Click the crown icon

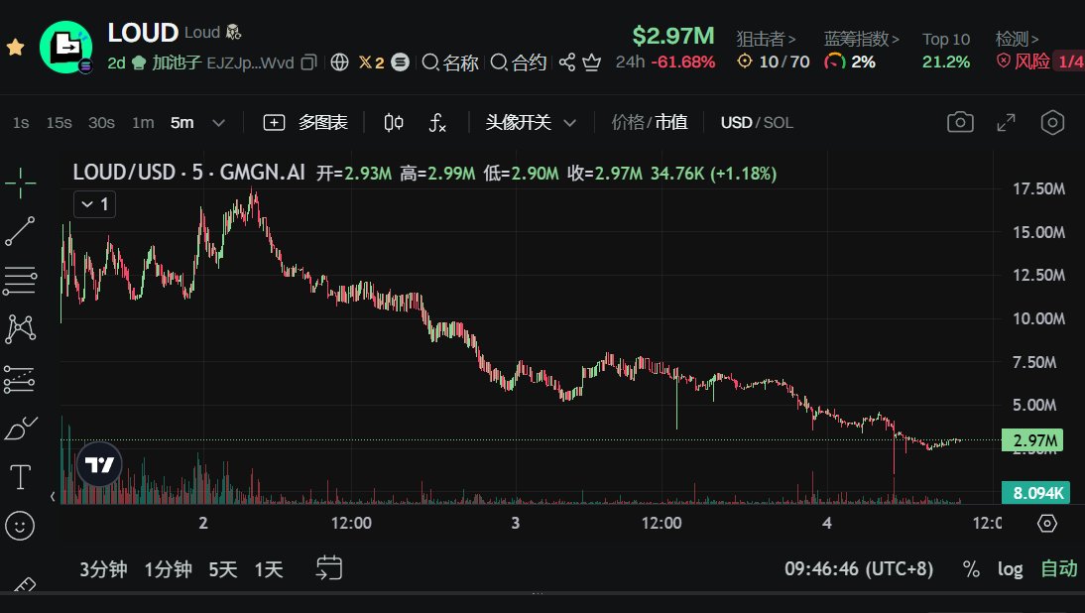pos(592,62)
